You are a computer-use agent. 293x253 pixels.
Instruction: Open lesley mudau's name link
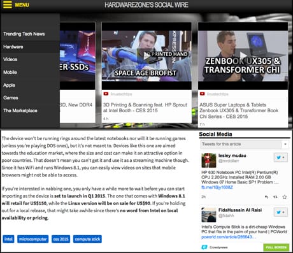point(232,155)
